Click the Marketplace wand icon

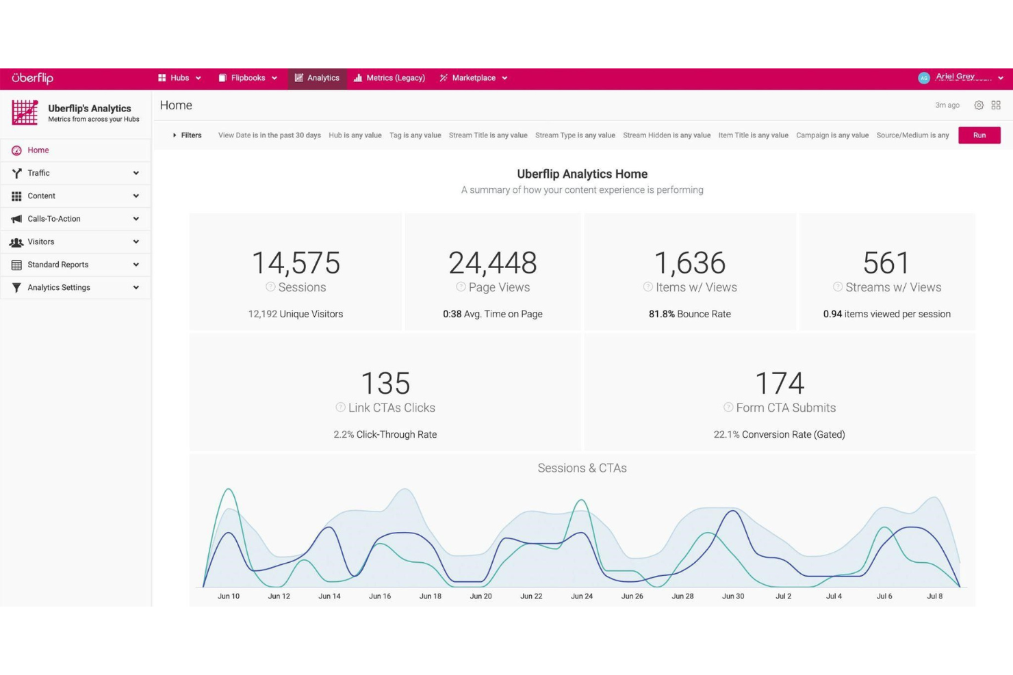tap(444, 78)
